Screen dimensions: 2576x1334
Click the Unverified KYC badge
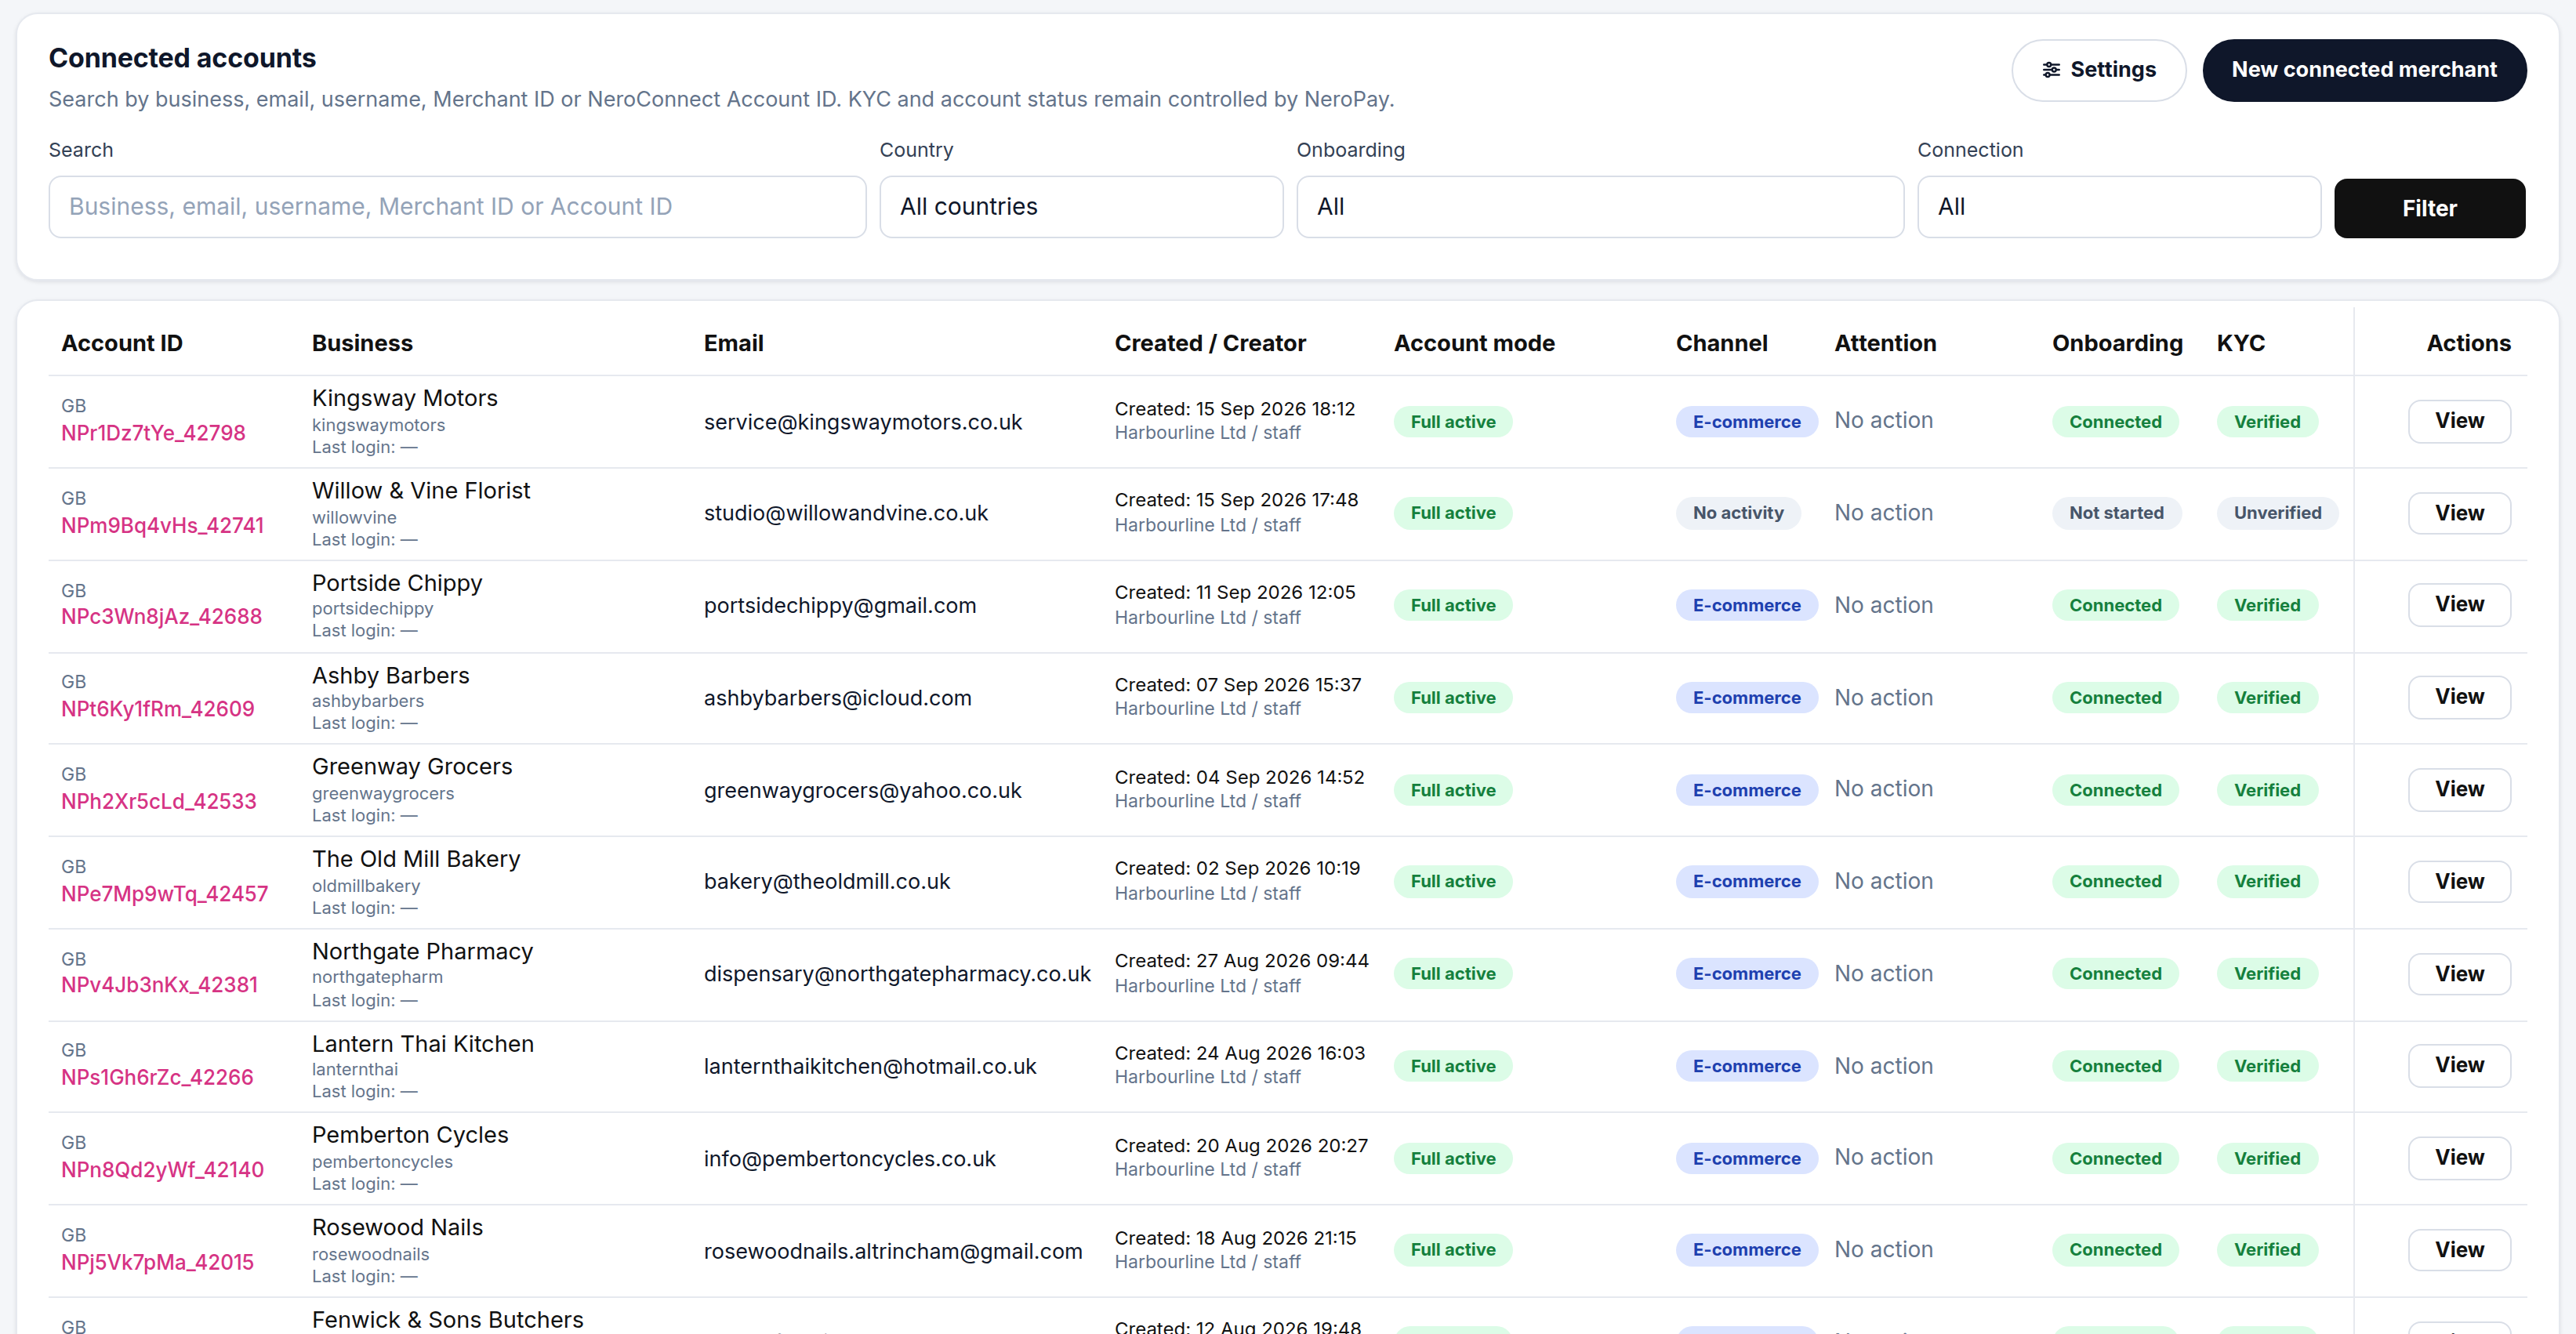2277,513
